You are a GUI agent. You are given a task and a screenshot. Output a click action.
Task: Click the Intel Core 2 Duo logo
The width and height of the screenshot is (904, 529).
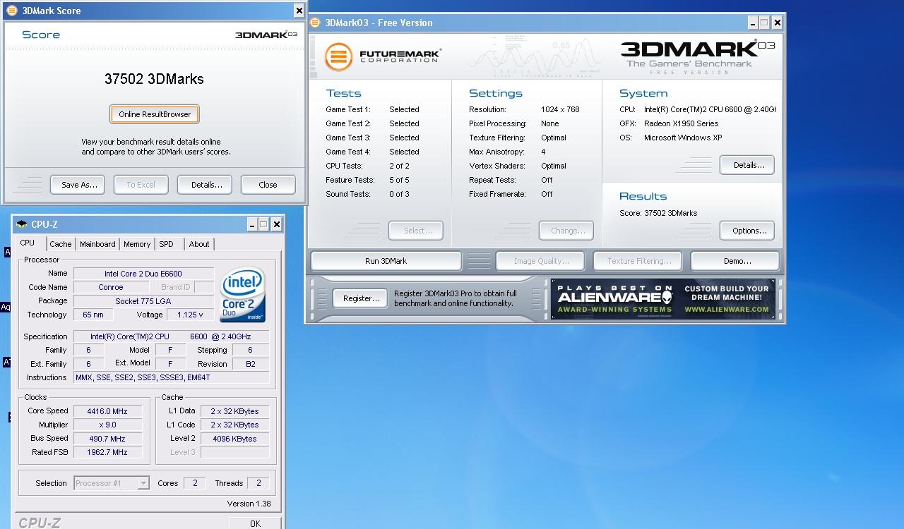[243, 295]
